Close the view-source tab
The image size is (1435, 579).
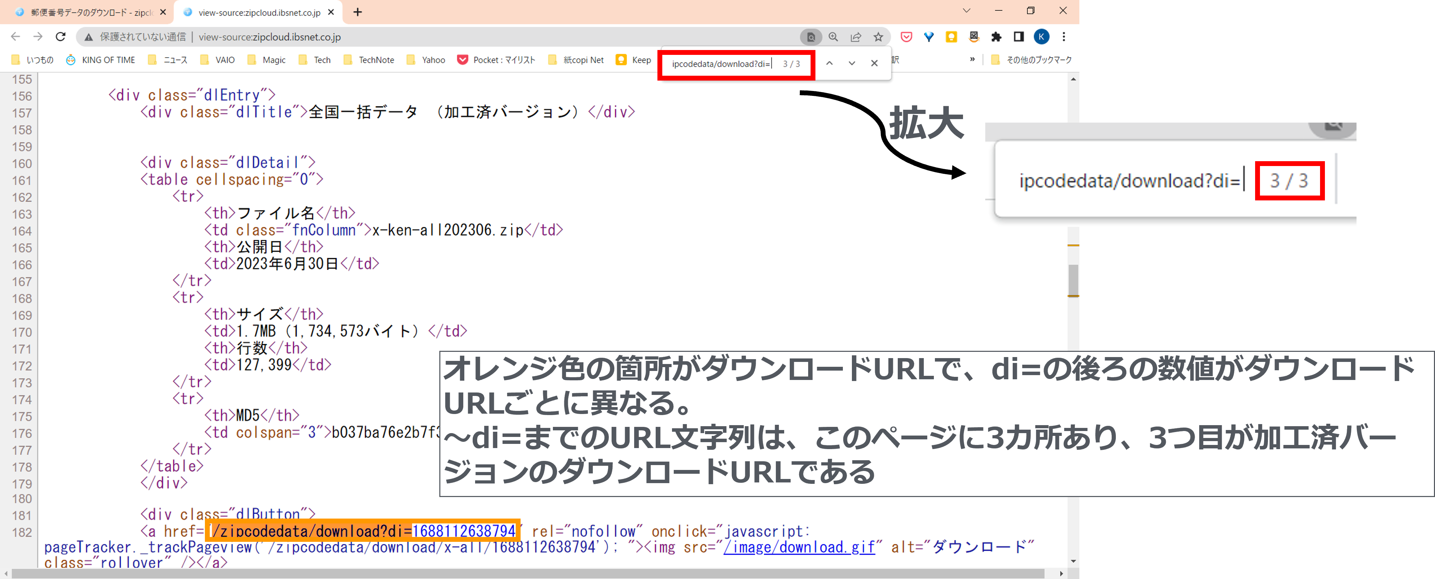tap(331, 12)
